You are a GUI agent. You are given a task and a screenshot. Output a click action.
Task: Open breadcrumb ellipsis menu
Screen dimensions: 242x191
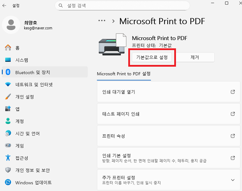(102, 20)
